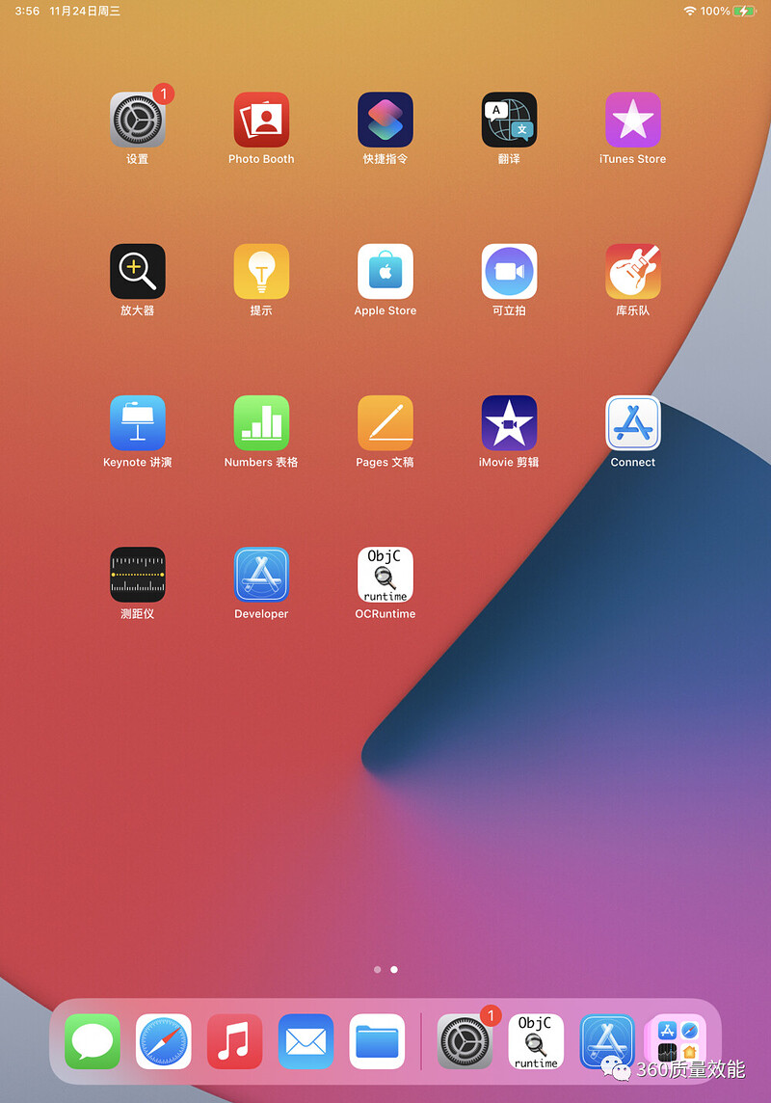The height and width of the screenshot is (1103, 771).
Task: Open the Magnifier (放大器) app
Action: [137, 272]
